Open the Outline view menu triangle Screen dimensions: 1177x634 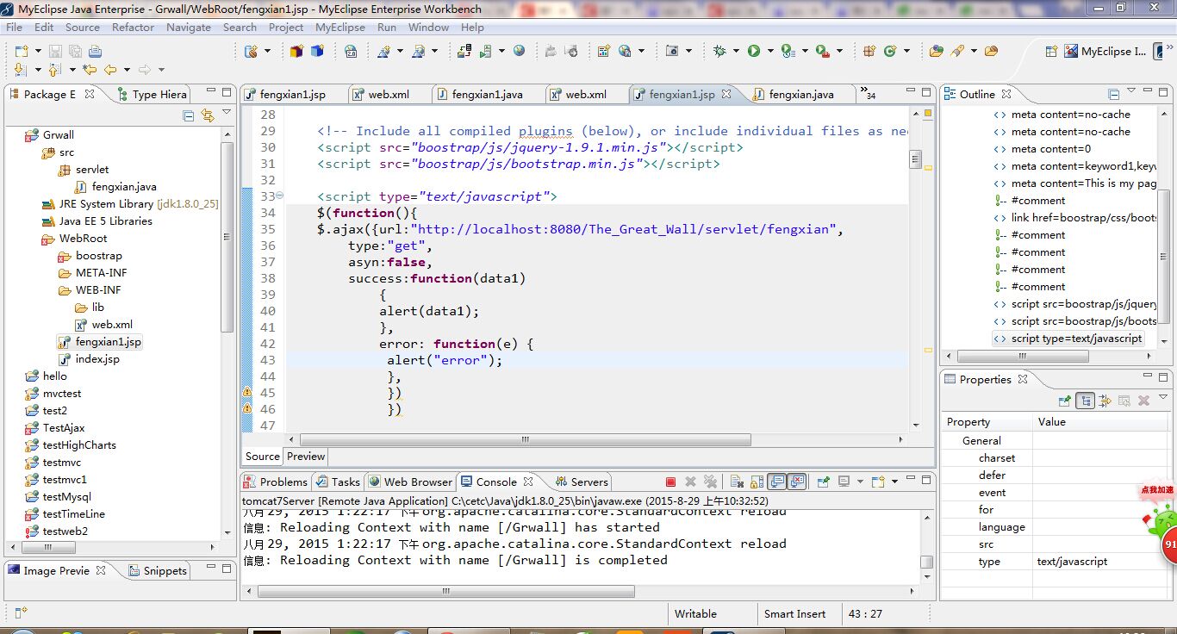tap(1131, 92)
